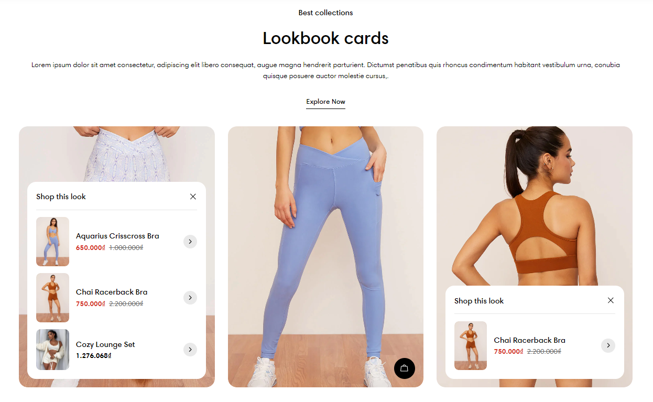
Task: Close the left Shop this look popup
Action: pyautogui.click(x=193, y=197)
